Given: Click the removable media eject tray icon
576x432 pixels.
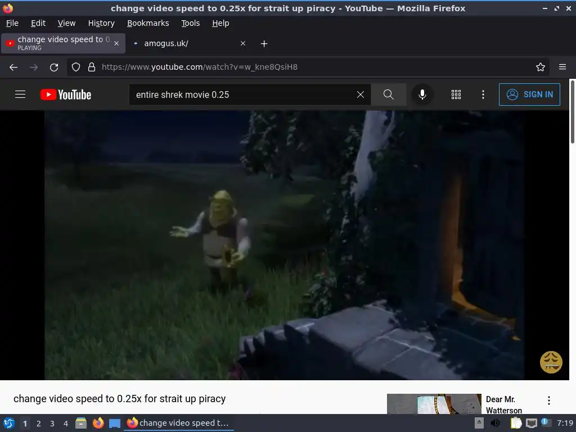Looking at the screenshot, I should [479, 423].
